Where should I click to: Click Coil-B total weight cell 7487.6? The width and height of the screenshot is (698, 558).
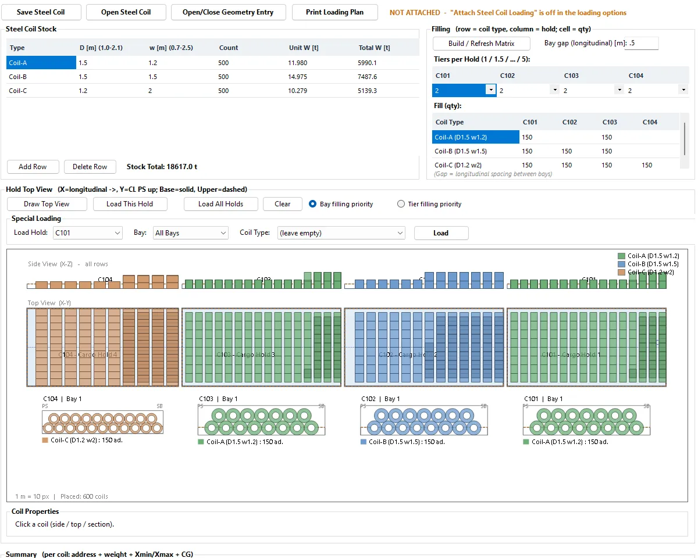tap(387, 77)
